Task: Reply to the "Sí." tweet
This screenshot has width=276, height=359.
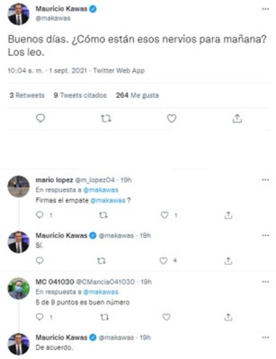Action: [x=39, y=260]
